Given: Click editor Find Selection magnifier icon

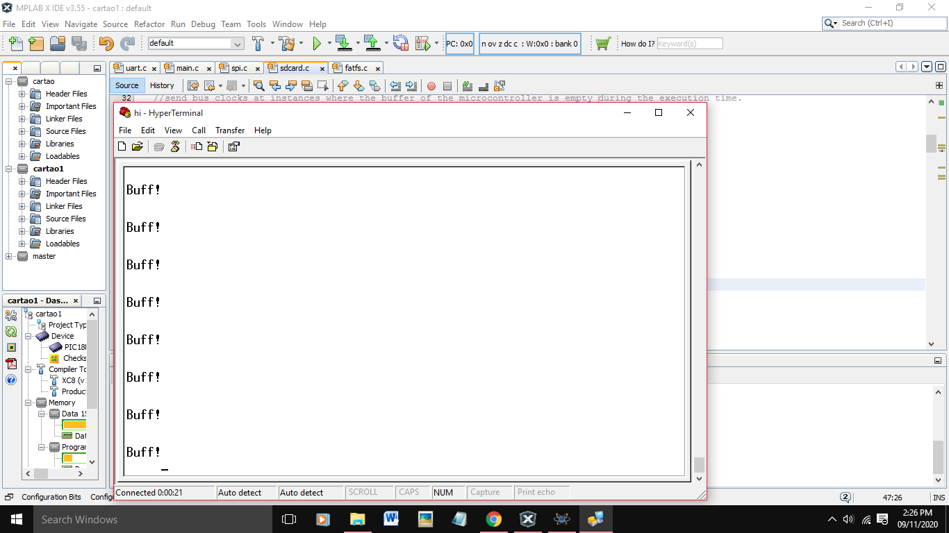Looking at the screenshot, I should click(259, 86).
